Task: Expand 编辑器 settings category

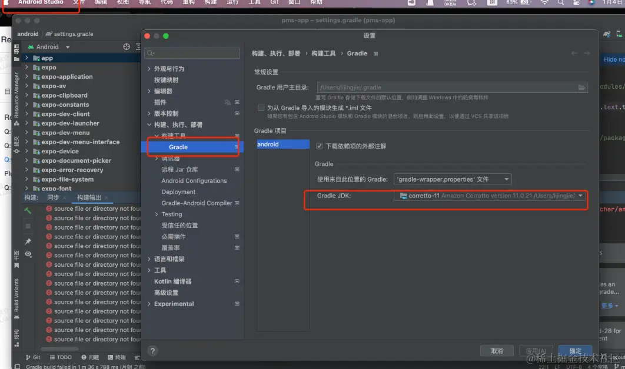Action: (149, 91)
